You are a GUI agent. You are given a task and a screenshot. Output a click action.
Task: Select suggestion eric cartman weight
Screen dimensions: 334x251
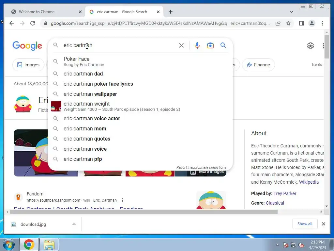click(x=140, y=106)
